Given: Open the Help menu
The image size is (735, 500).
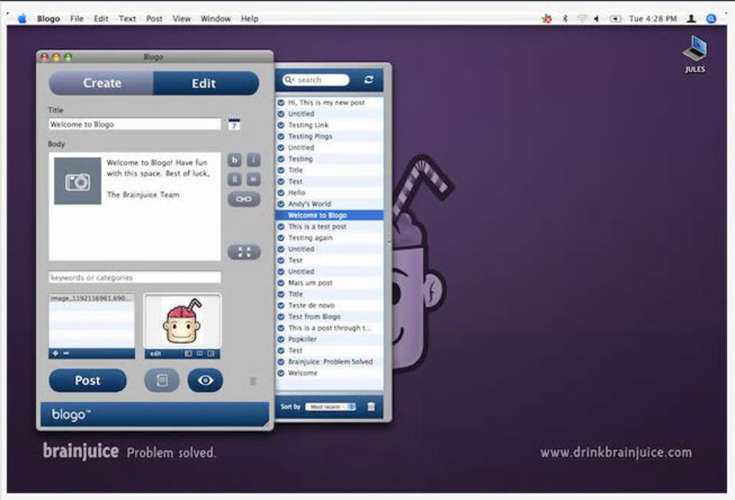Looking at the screenshot, I should pyautogui.click(x=249, y=19).
